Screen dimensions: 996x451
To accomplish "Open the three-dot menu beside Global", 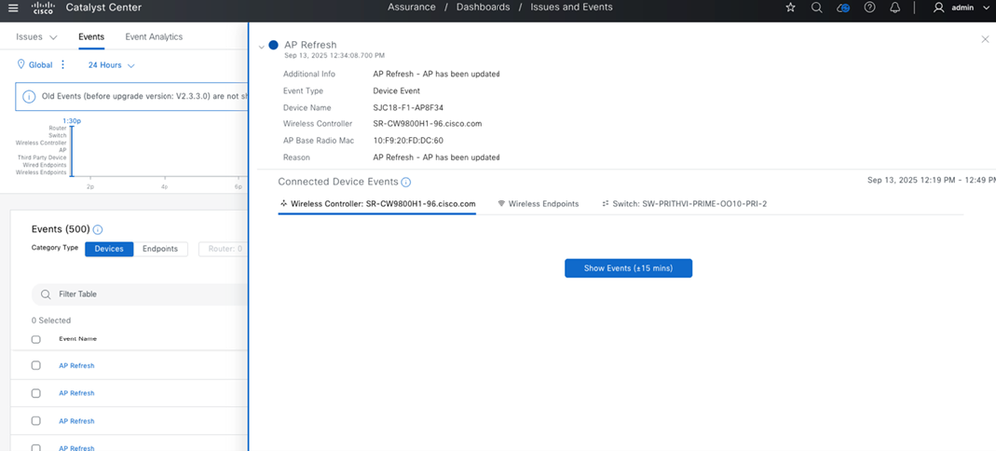I will pyautogui.click(x=62, y=64).
